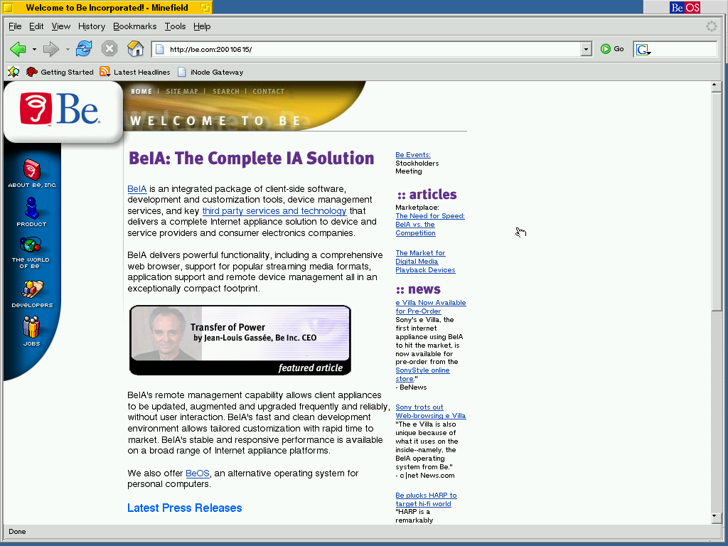Click the green Go button
The height and width of the screenshot is (546, 728).
point(612,49)
